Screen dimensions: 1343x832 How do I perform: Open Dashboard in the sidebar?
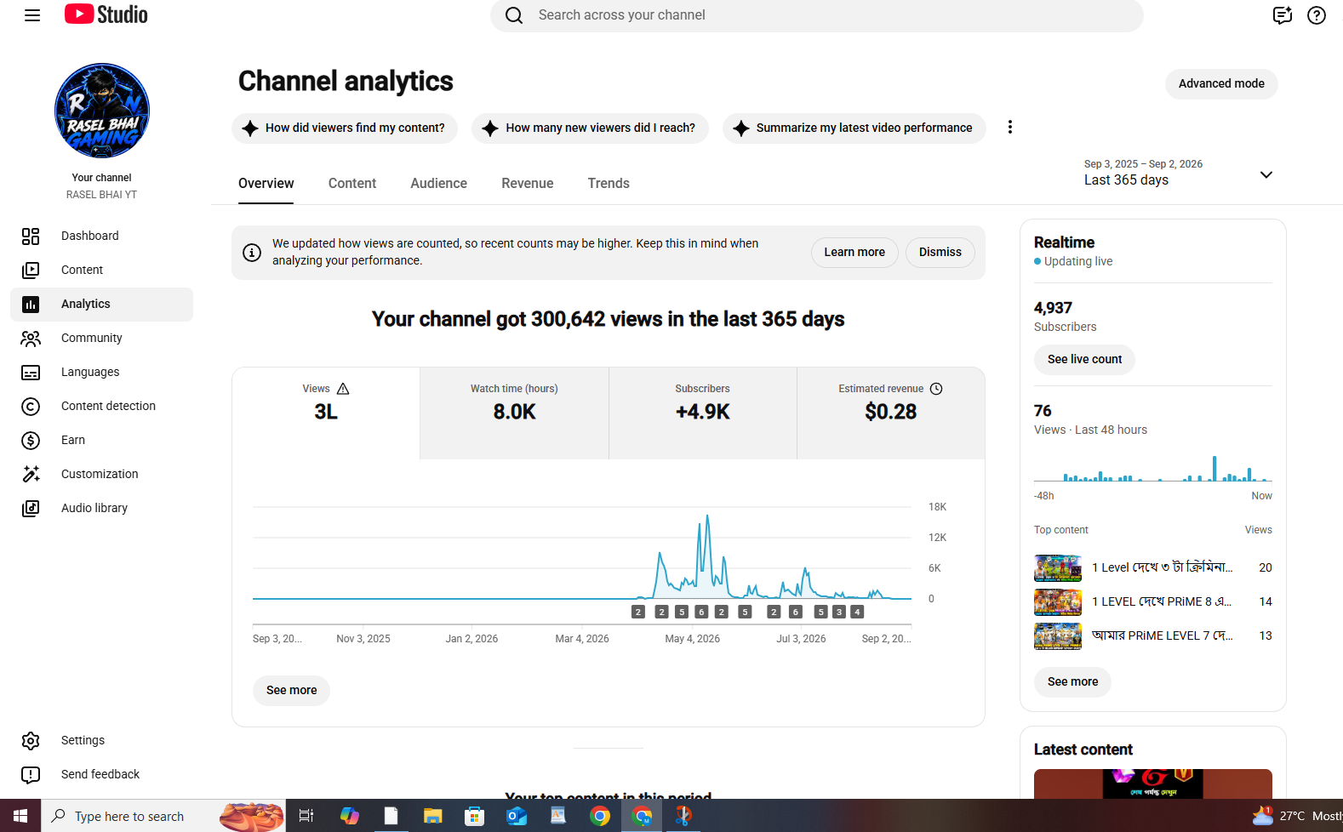101,236
